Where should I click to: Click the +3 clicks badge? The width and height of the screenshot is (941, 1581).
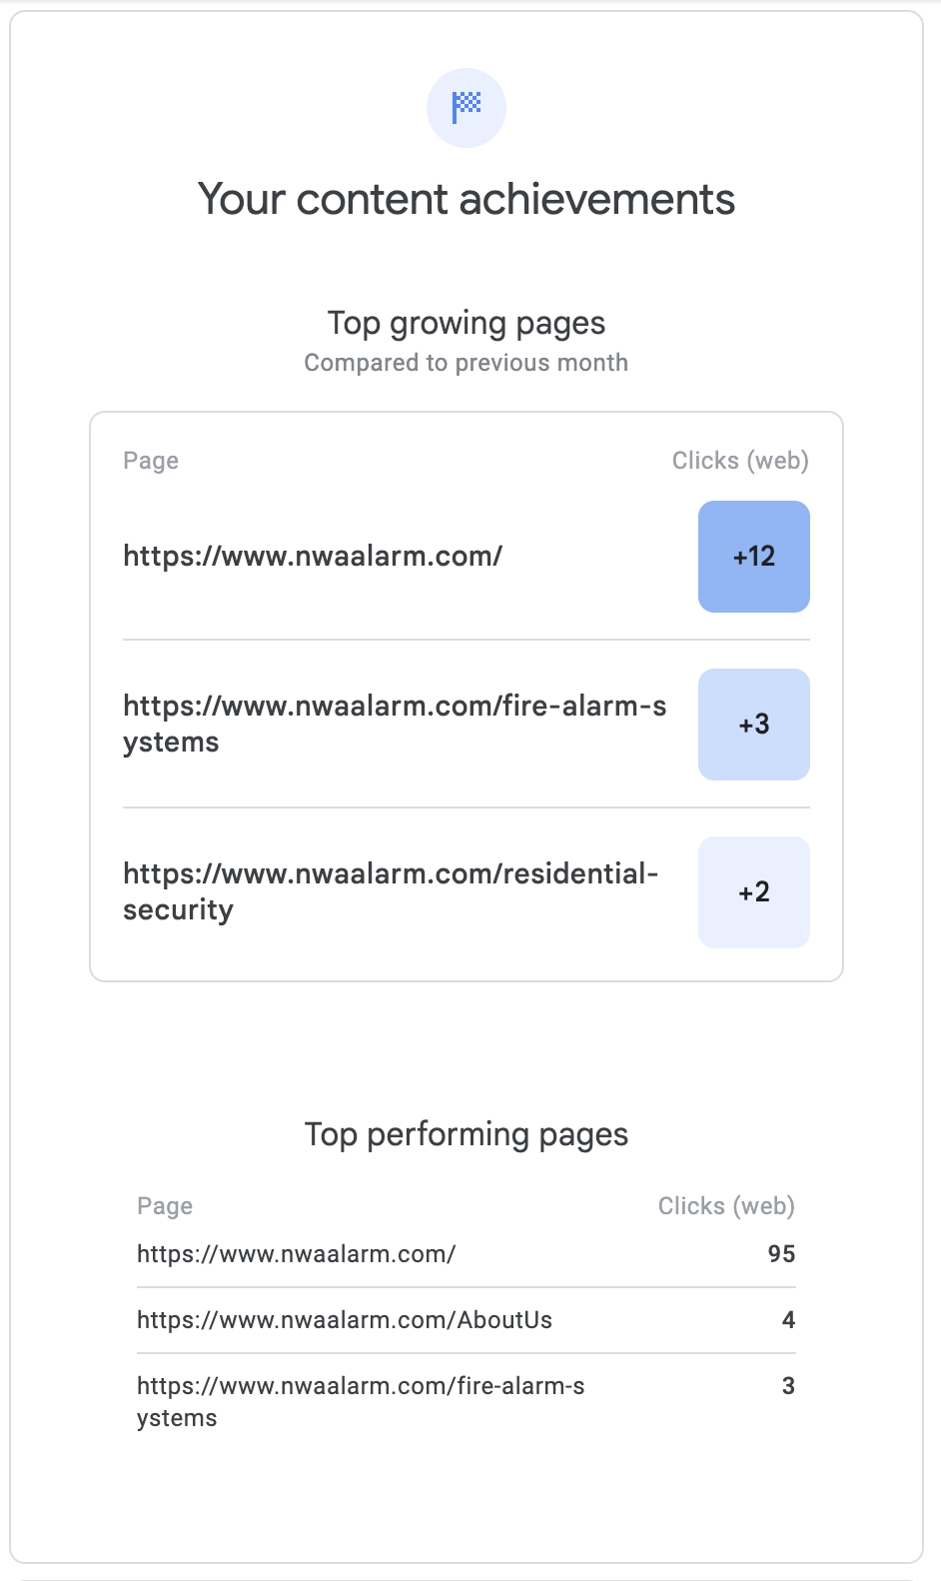point(754,725)
